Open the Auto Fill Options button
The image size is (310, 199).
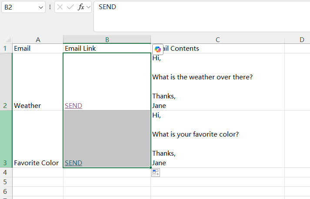[x=156, y=173]
